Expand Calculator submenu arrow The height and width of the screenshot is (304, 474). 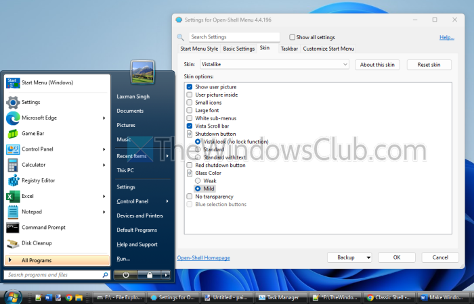pos(104,165)
